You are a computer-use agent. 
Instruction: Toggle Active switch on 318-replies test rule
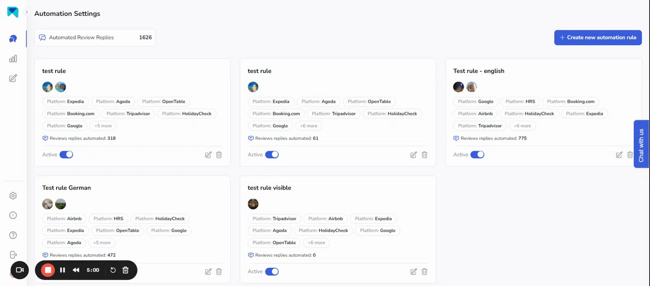66,155
